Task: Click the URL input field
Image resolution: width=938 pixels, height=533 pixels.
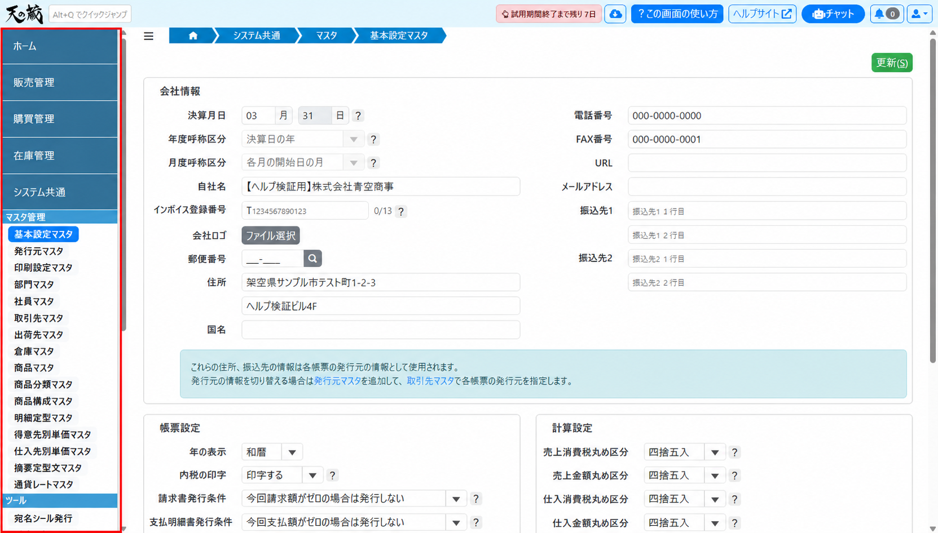Action: (767, 163)
